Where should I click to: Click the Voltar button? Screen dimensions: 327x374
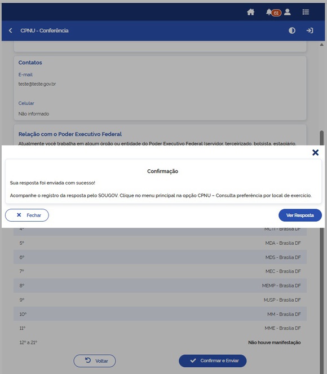95,361
